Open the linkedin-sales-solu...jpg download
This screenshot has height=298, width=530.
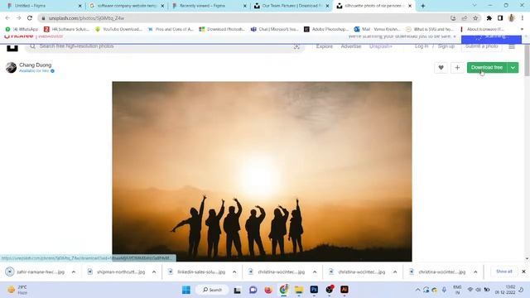(x=197, y=272)
